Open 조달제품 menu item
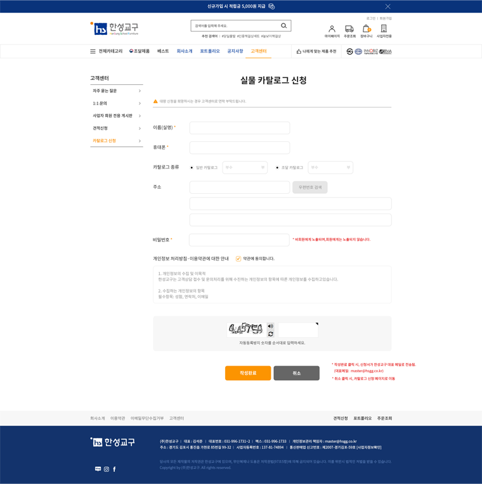 coord(140,51)
